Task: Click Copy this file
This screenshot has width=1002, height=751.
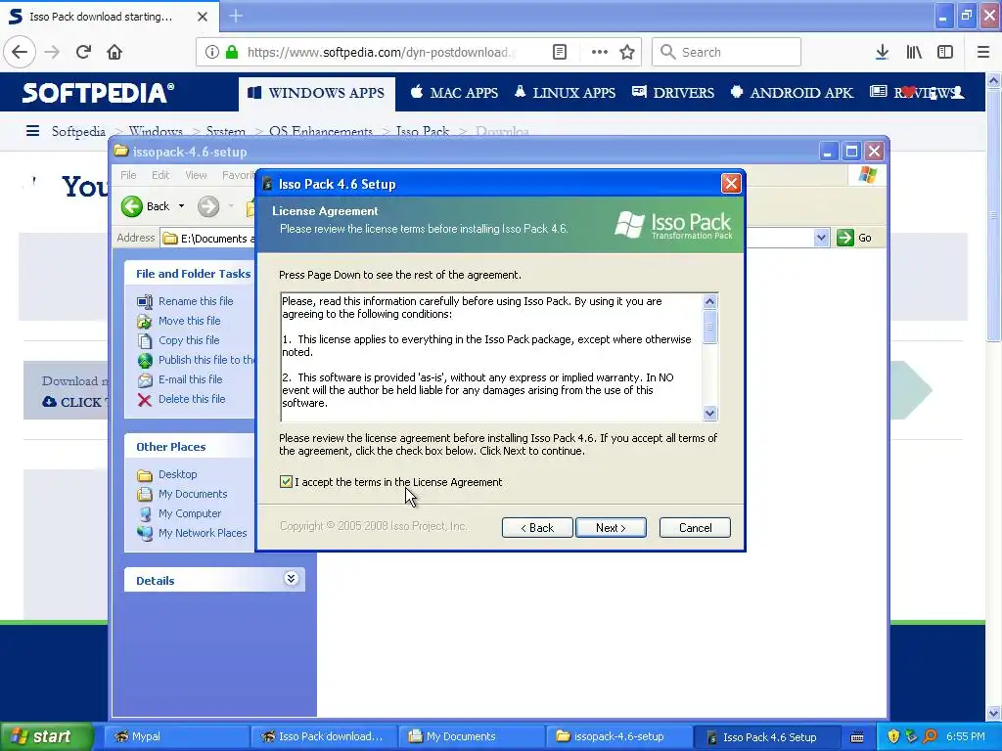Action: 189,340
